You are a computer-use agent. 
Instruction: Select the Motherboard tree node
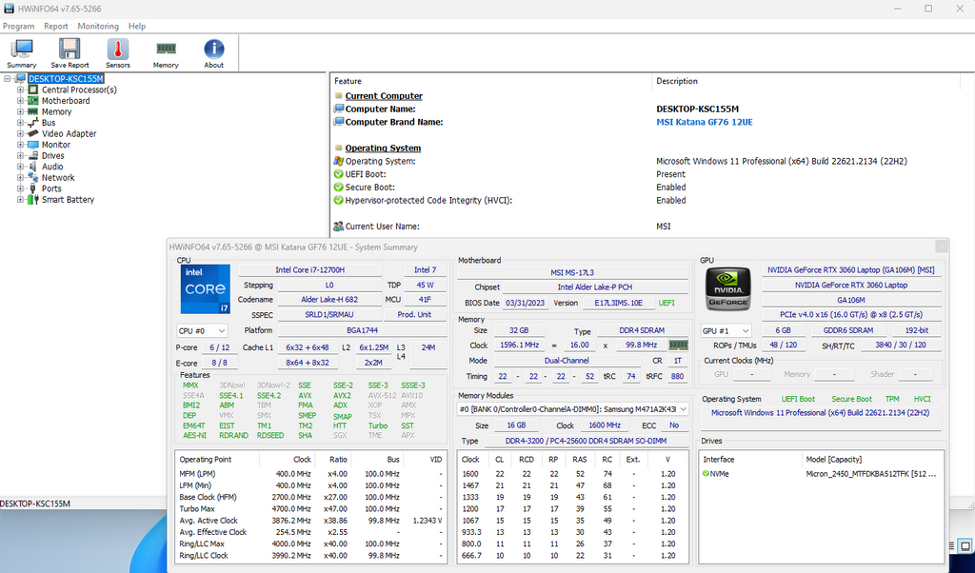[x=66, y=101]
